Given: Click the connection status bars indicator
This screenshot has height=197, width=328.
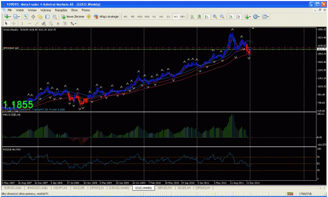Looking at the screenshot, I should (x=290, y=194).
